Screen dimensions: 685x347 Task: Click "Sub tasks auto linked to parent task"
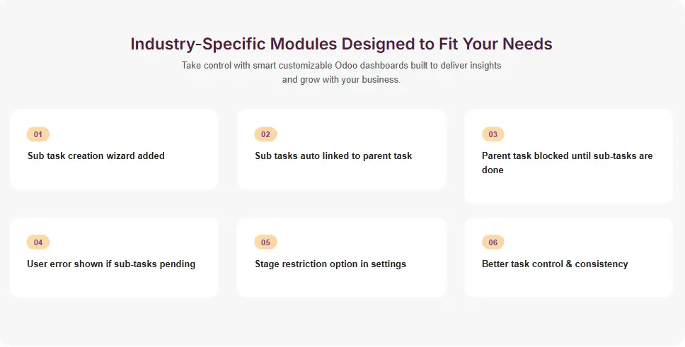tap(333, 155)
